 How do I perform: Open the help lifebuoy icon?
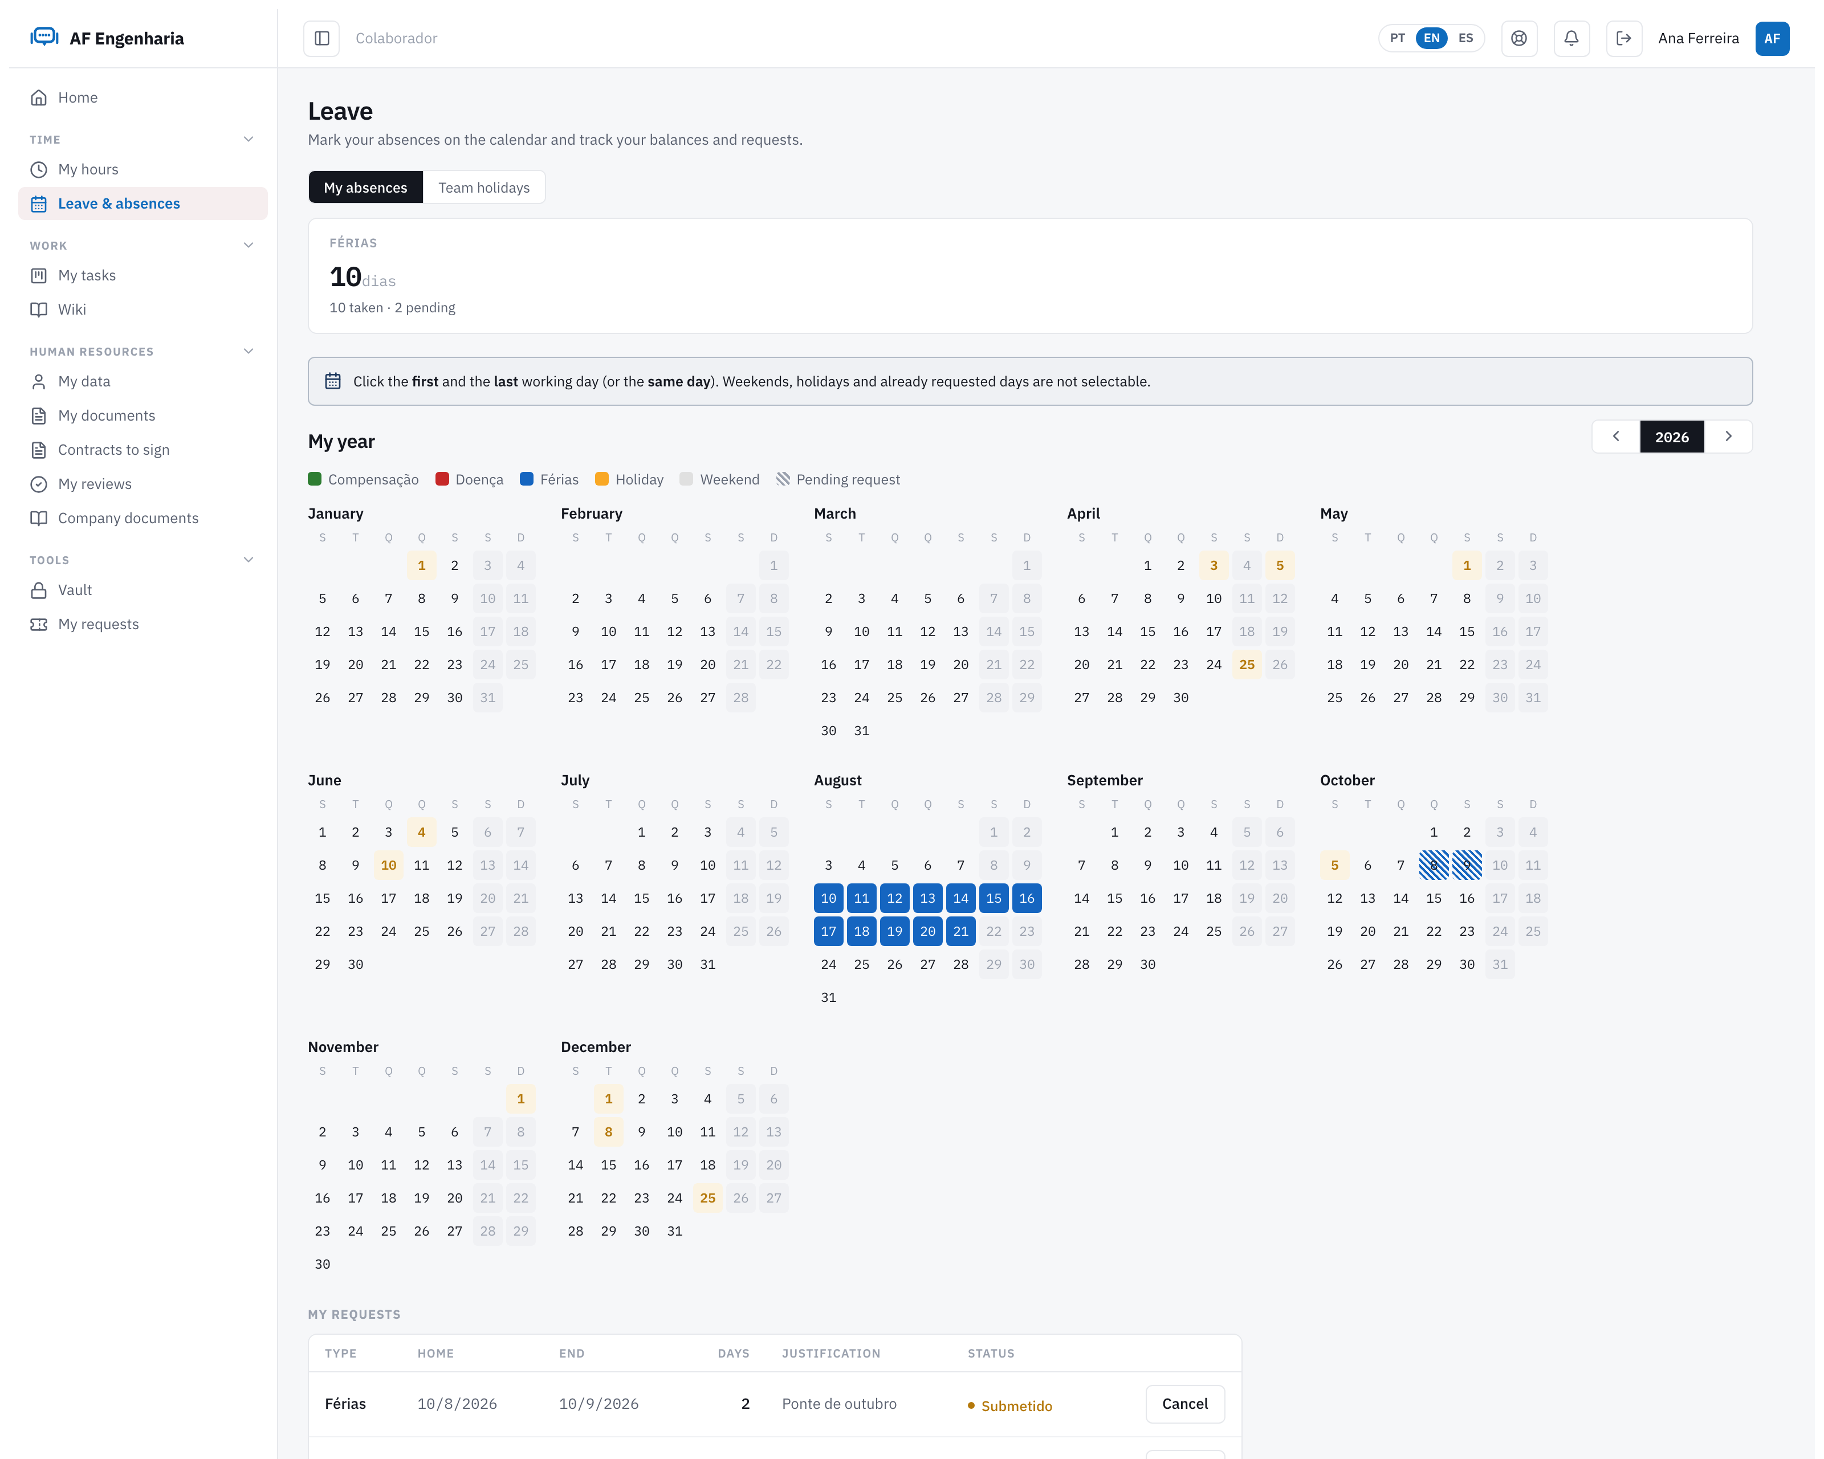(1518, 38)
